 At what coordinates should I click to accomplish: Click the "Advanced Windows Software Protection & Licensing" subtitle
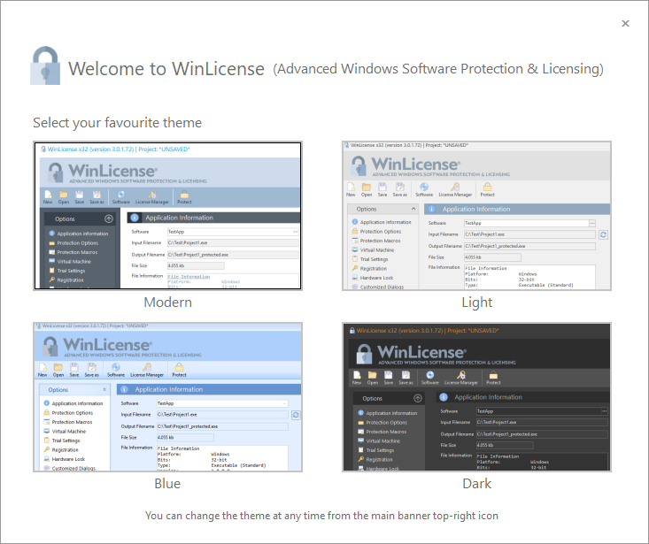coord(438,69)
